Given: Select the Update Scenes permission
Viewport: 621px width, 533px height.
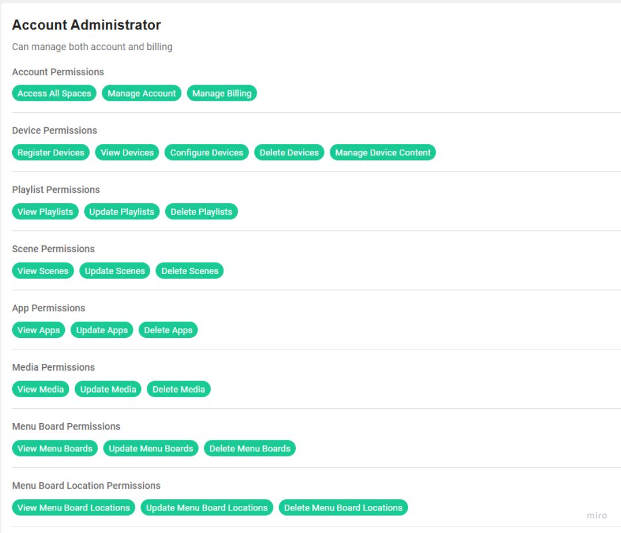Looking at the screenshot, I should (114, 271).
